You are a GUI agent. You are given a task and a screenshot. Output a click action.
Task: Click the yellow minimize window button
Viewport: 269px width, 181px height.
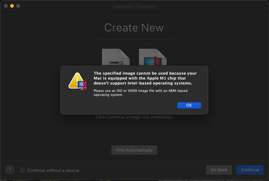pos(12,6)
